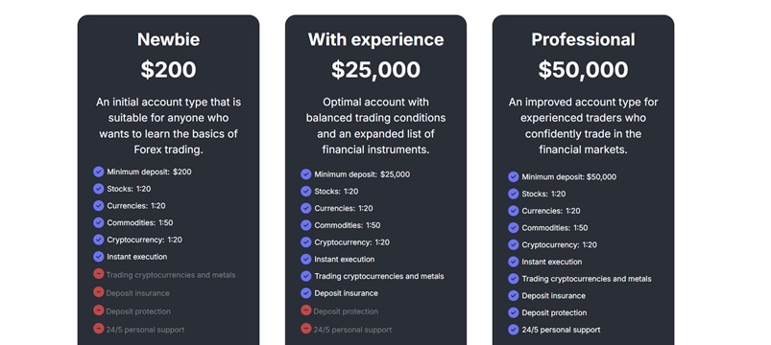
Task: Click the checkmark beside Newbie Minimum deposit $200
Action: [x=98, y=172]
